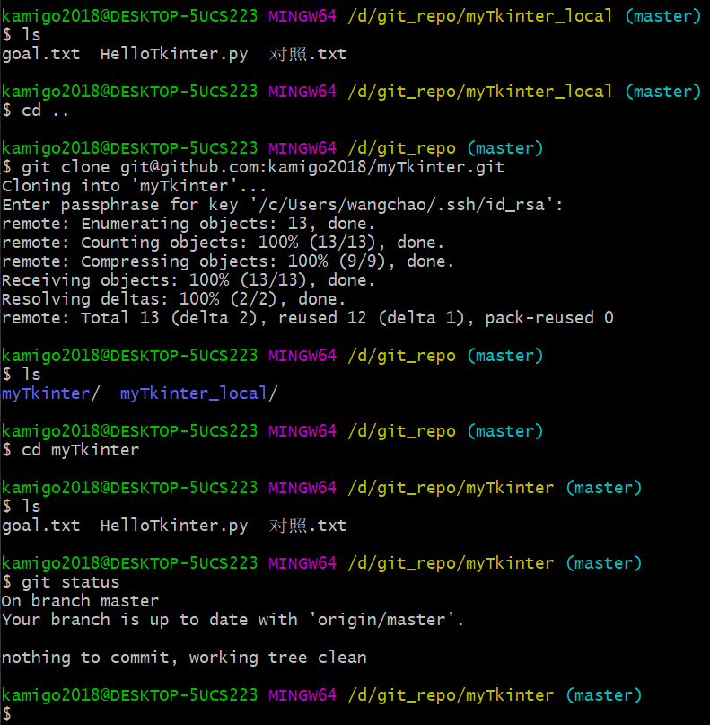
Task: Click the blue 'myTkinter/' directory name
Action: pos(51,393)
